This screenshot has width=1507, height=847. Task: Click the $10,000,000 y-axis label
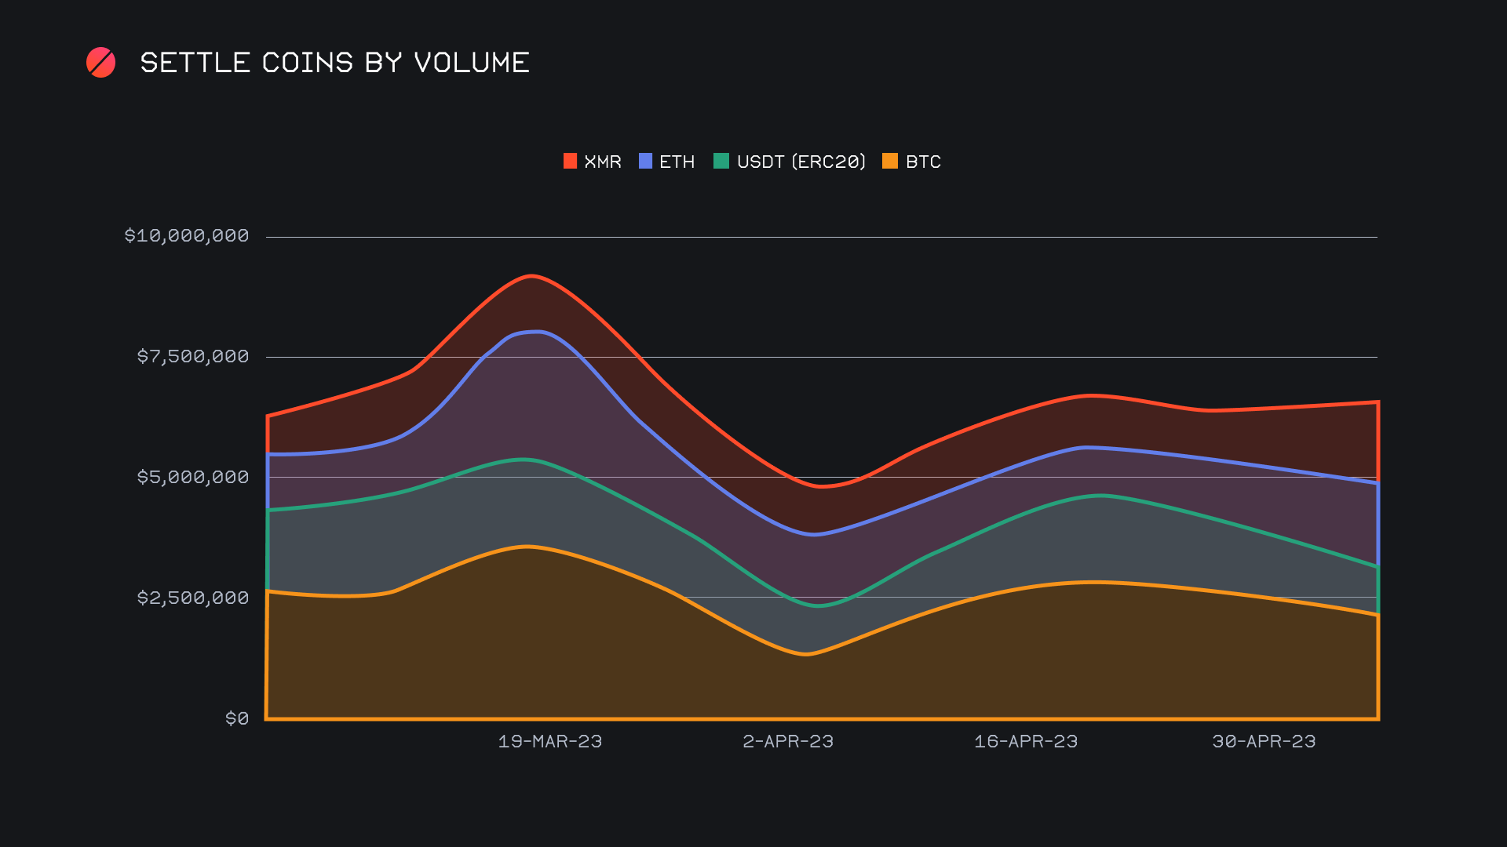click(x=187, y=236)
